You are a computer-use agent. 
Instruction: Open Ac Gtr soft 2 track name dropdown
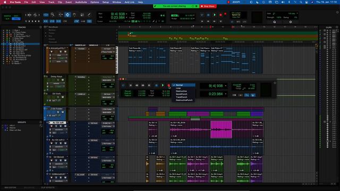tap(67, 140)
